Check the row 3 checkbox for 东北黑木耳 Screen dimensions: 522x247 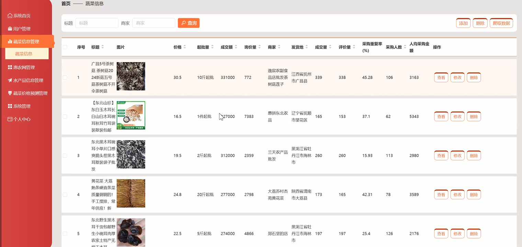(x=65, y=155)
